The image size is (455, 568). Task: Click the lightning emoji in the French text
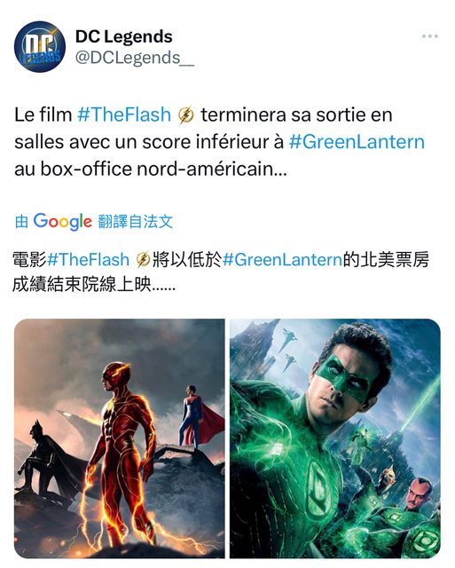(x=186, y=115)
